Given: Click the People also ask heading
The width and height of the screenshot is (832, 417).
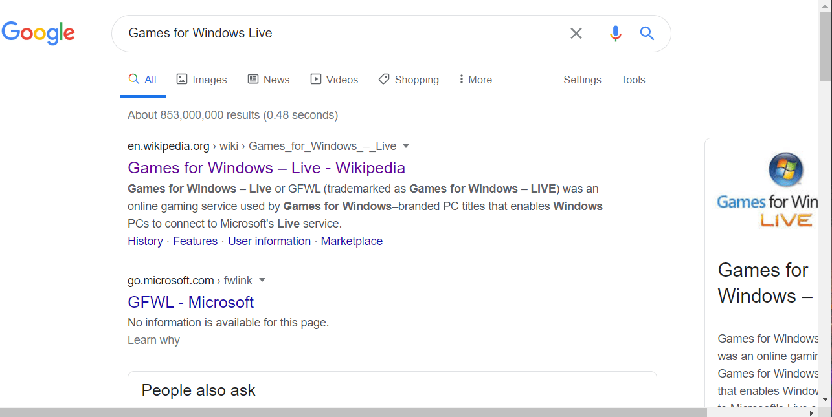Looking at the screenshot, I should click(x=198, y=390).
